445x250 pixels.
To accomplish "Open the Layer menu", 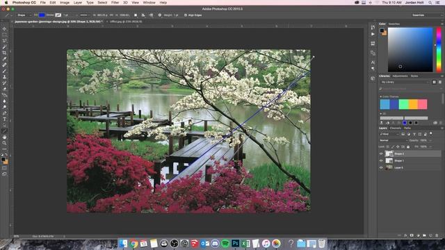I will pyautogui.click(x=78, y=3).
